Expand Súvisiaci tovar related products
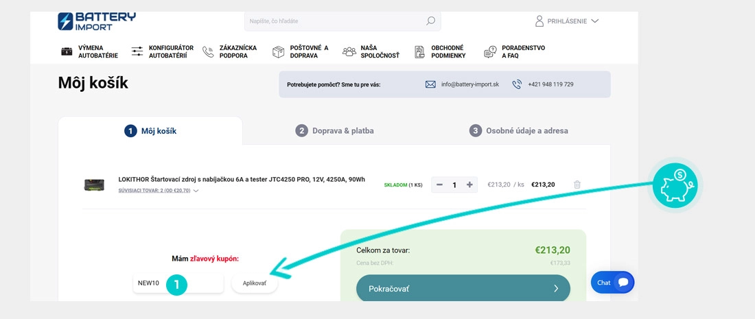 (x=159, y=191)
